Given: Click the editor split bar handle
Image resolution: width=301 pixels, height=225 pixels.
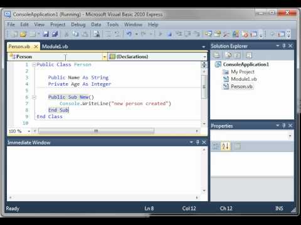Looking at the screenshot, I should tap(204, 64).
